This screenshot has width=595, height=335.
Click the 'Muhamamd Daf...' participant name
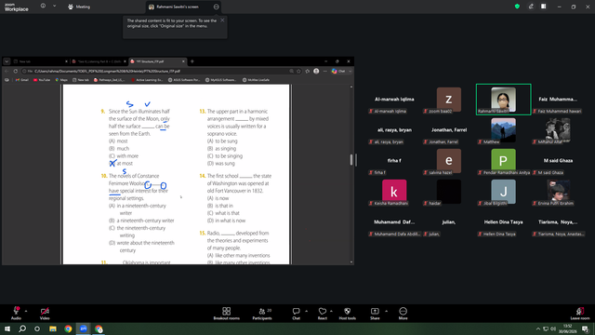click(x=394, y=221)
